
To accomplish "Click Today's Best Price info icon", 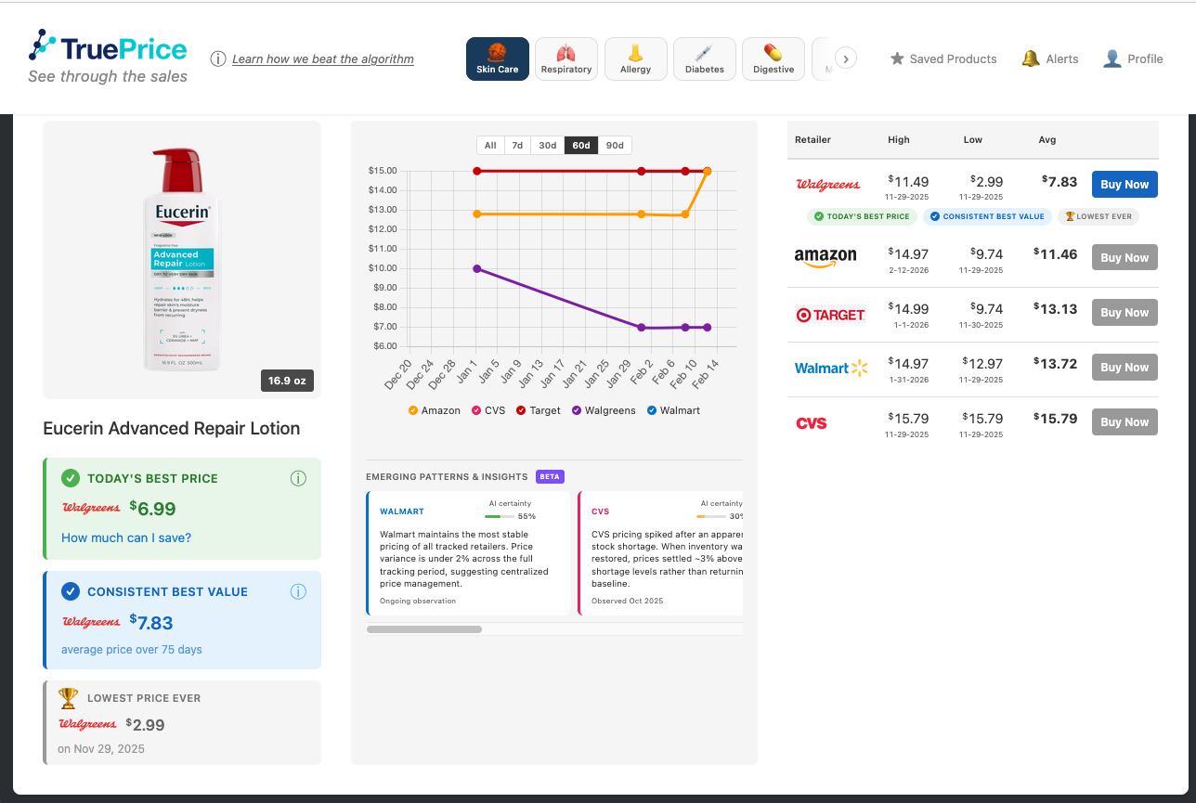I will [x=298, y=478].
